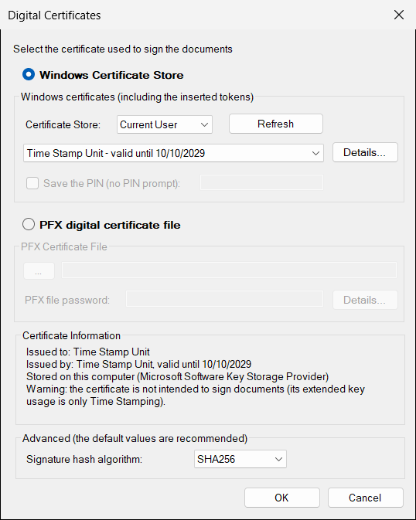Click the 'Warning: the certificate is not intended' text
The image size is (416, 520).
click(x=195, y=396)
